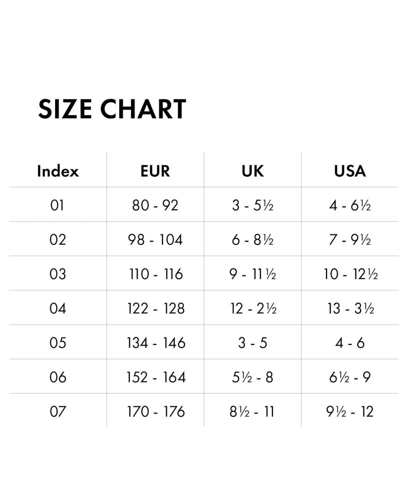Viewport: 408px width, 490px height.
Task: Select index 03 row label
Action: 57,274
